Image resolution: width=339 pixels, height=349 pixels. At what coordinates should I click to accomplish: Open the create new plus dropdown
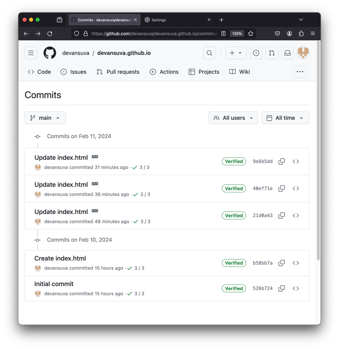pos(236,53)
